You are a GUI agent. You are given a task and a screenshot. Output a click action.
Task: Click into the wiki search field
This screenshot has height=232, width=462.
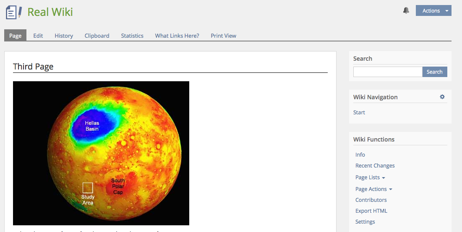[x=387, y=72]
